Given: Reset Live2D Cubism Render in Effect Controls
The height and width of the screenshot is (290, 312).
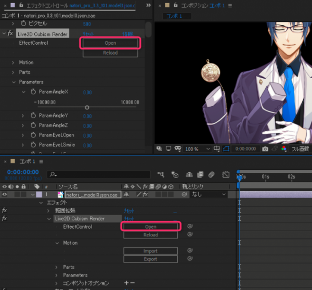Looking at the screenshot, I should coord(88,34).
